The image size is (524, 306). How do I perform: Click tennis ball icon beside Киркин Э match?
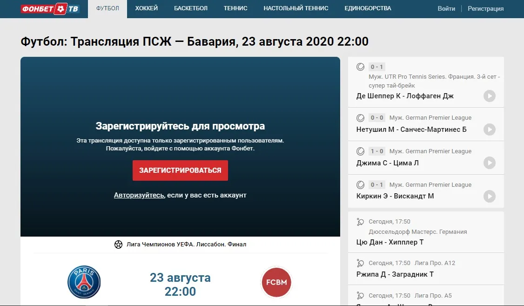click(360, 184)
